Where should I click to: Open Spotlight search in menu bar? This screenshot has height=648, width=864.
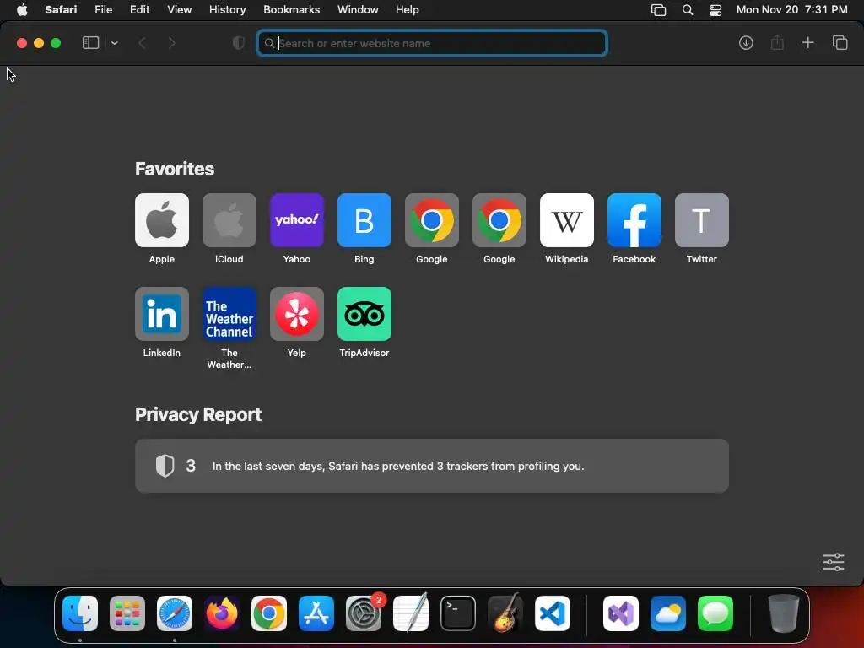[687, 10]
